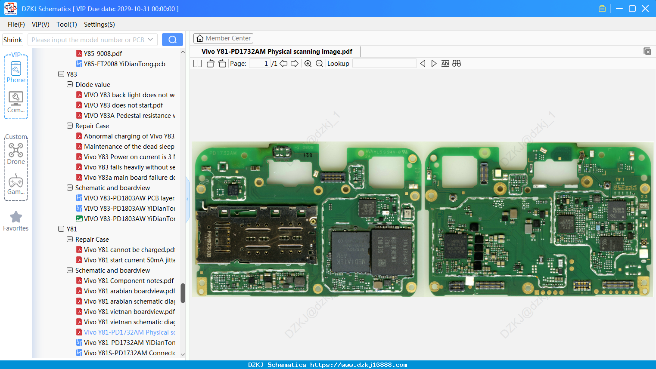Click the Shrink button
656x369 pixels.
[12, 40]
